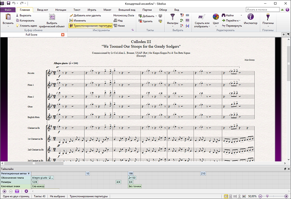Open the tab list dropdown arrow
The width and height of the screenshot is (291, 199).
pyautogui.click(x=288, y=34)
